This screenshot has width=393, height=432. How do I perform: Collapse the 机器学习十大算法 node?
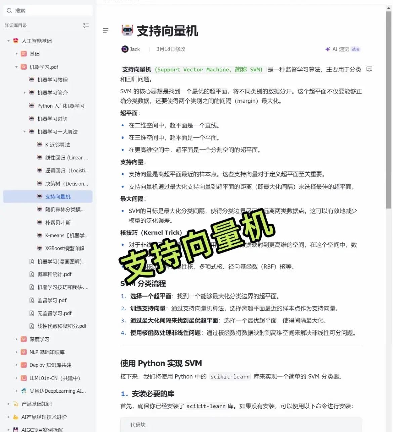[x=24, y=132]
